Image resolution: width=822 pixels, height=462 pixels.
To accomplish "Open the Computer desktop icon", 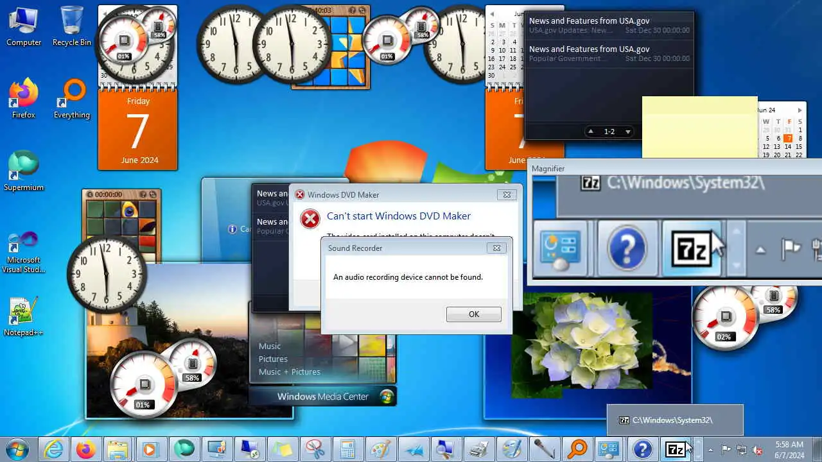I will point(24,26).
